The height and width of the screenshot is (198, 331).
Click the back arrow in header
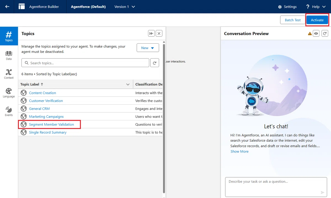tap(7, 7)
